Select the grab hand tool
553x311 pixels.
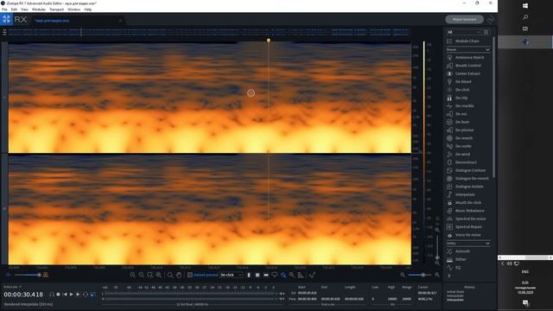(x=179, y=275)
